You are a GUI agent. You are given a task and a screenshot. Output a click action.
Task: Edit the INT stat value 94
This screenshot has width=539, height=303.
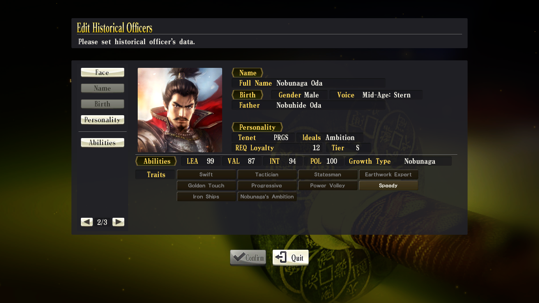coord(292,161)
